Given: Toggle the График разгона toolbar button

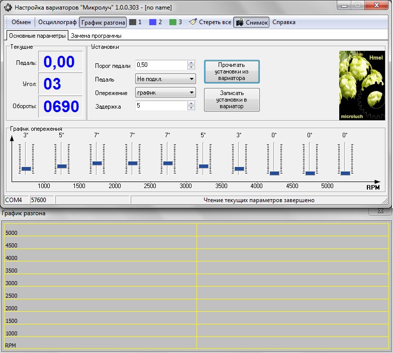Looking at the screenshot, I should tap(103, 22).
